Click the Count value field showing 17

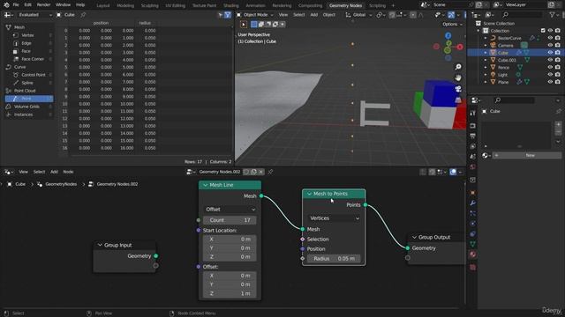(x=230, y=220)
